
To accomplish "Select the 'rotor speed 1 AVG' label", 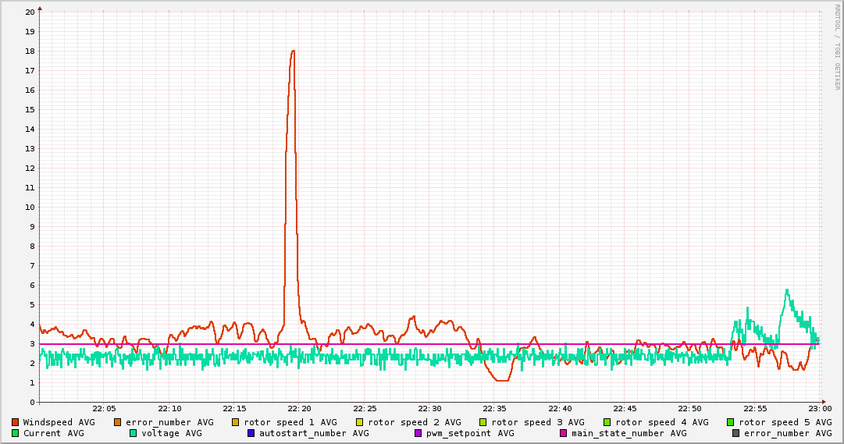I will coord(290,422).
